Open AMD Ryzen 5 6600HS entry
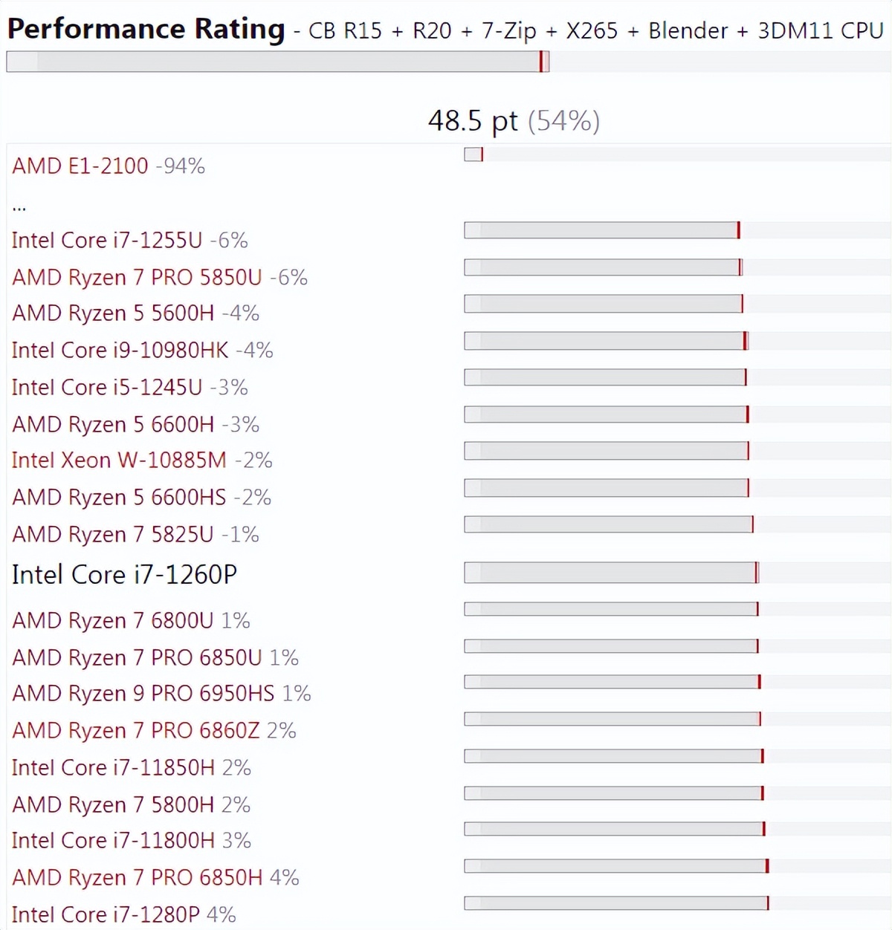The width and height of the screenshot is (892, 930). 119,497
